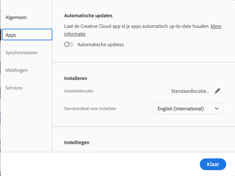
Task: Click the bold Automatische updates heading
Action: point(88,16)
